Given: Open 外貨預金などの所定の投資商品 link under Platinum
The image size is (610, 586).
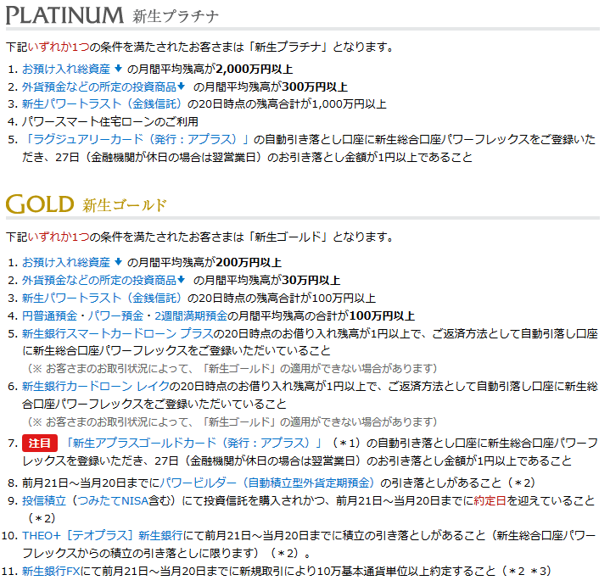Looking at the screenshot, I should point(98,87).
